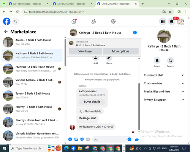This screenshot has height=152, width=190.
Task: Open the Groups icon in top navigation
Action: pos(113,21)
